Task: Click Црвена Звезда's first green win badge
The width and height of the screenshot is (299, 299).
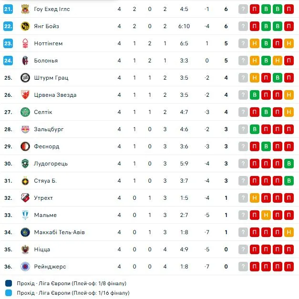Action: 255,95
